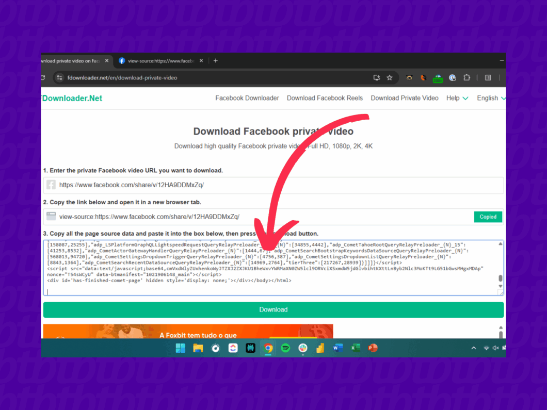This screenshot has width=547, height=410.
Task: Expand the English language dropdown
Action: pyautogui.click(x=491, y=99)
